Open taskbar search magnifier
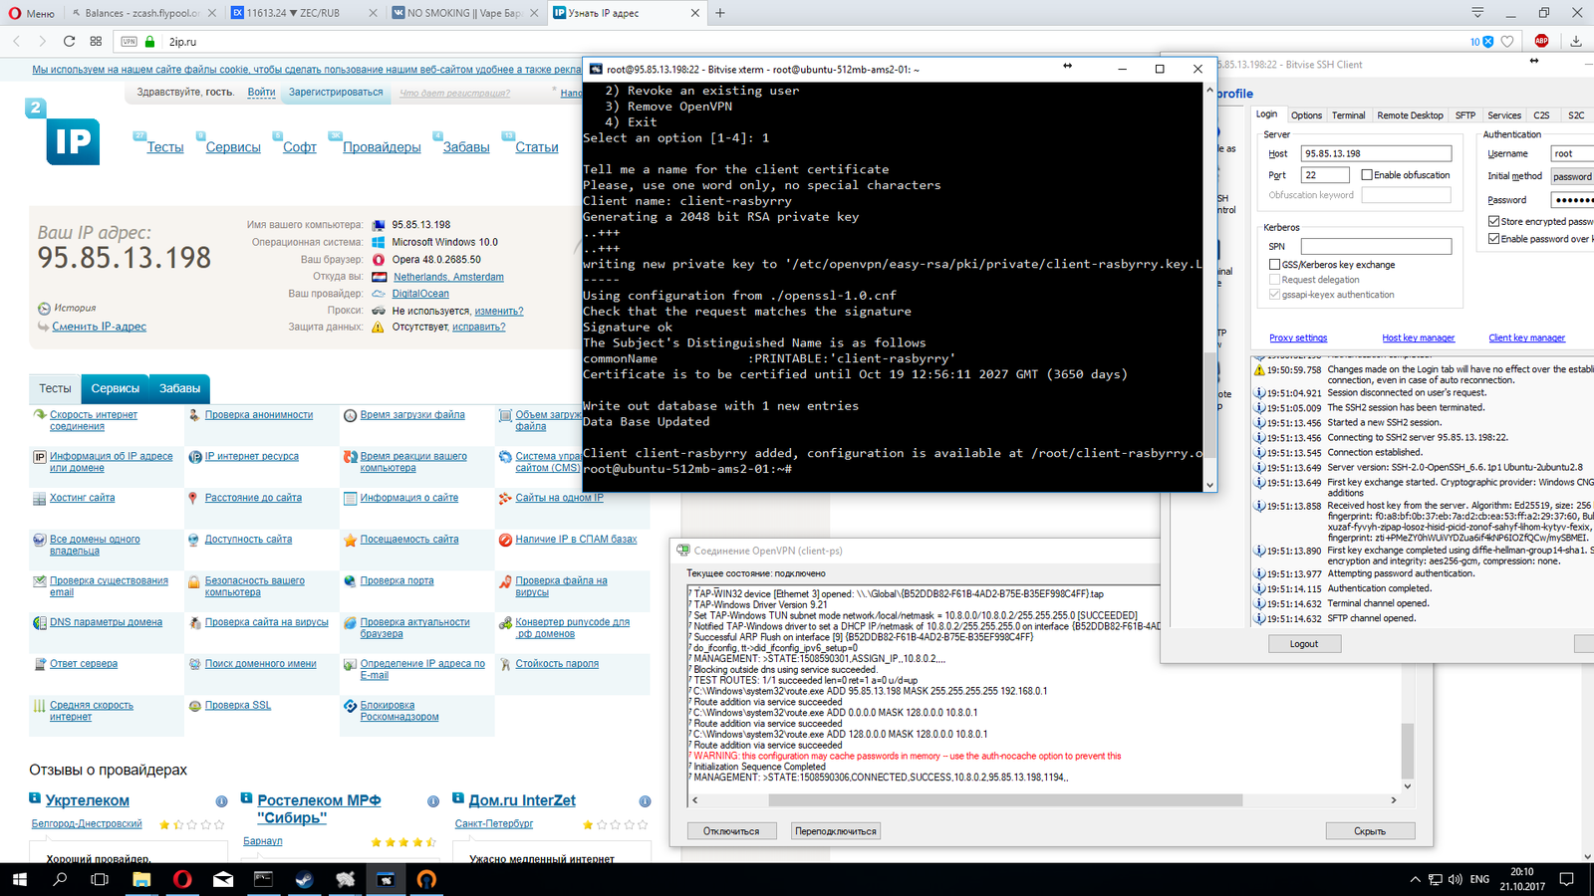Viewport: 1594px width, 896px height. [60, 879]
